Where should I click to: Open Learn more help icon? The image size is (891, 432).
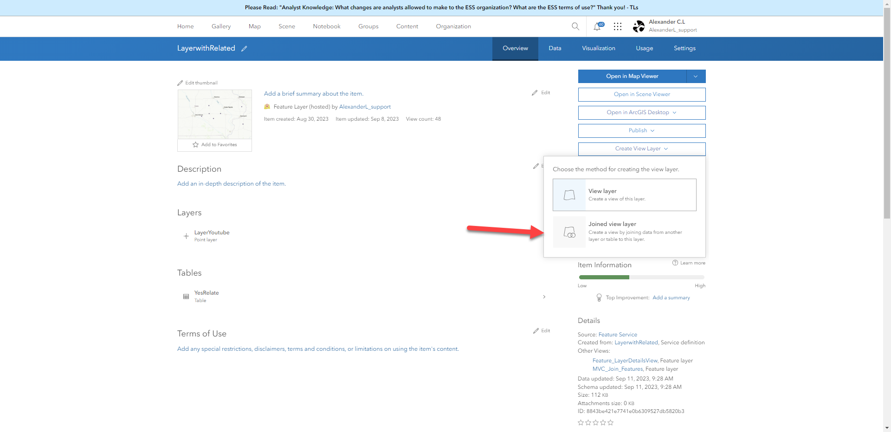tap(676, 263)
